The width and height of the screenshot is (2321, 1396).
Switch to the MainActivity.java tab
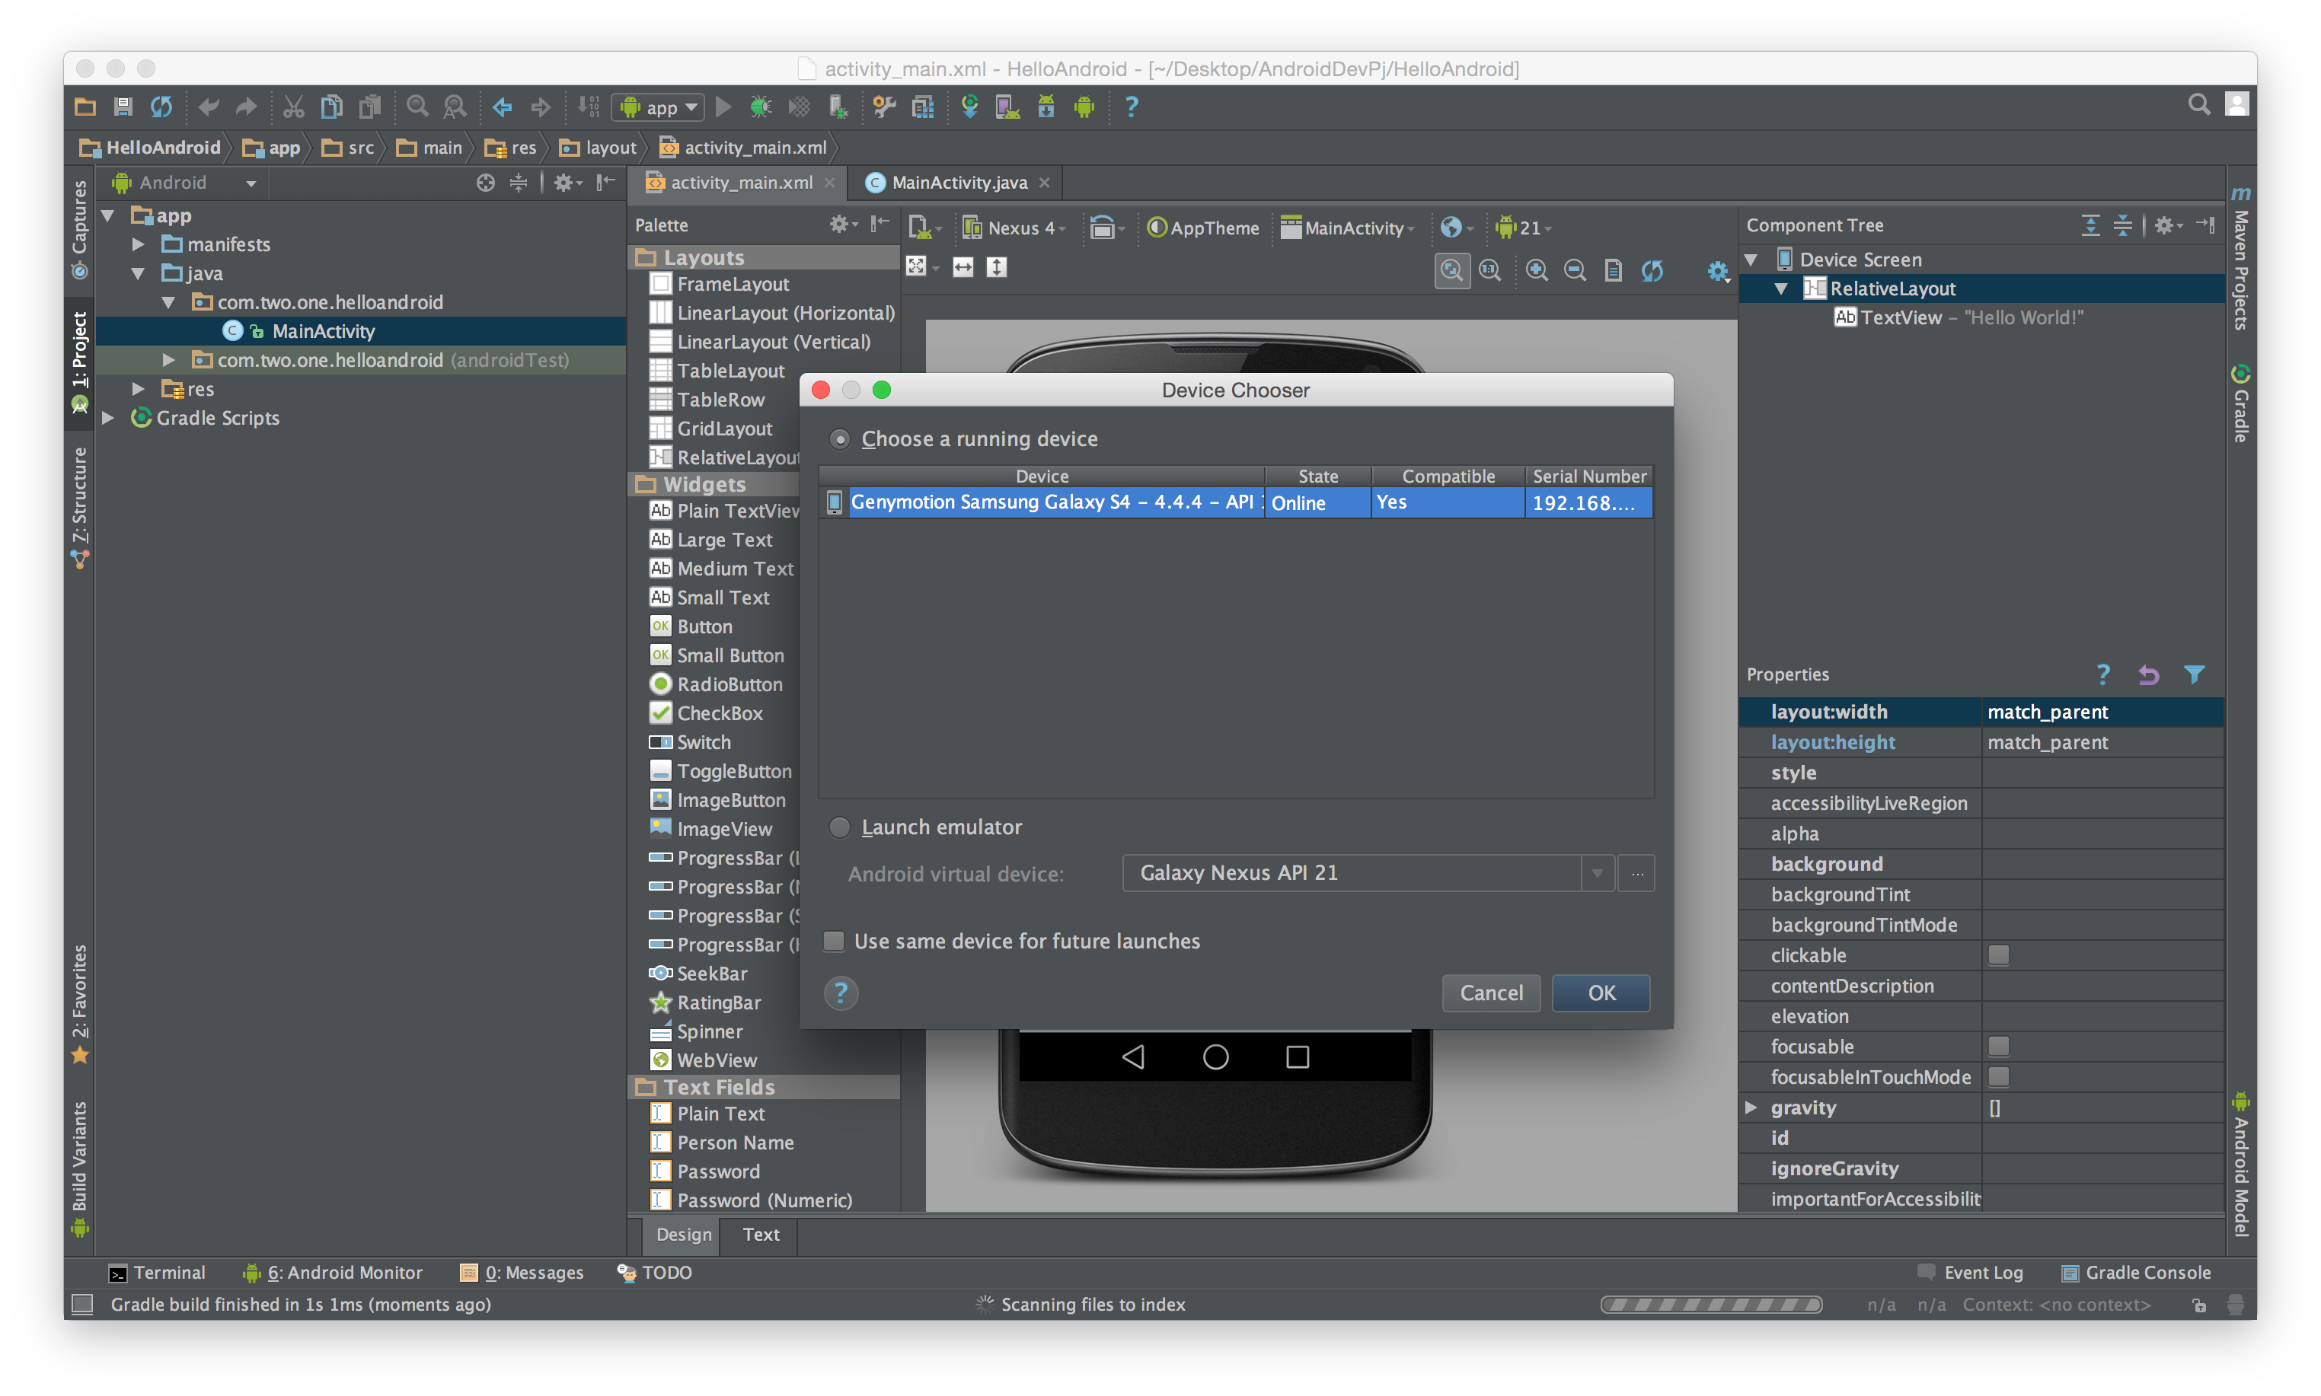(958, 183)
